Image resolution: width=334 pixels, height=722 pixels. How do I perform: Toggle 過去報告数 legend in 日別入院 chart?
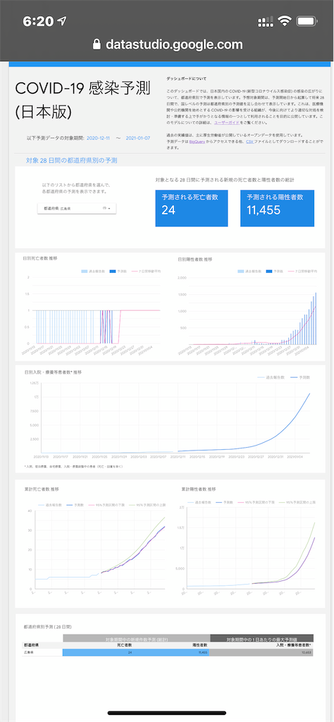(x=273, y=377)
